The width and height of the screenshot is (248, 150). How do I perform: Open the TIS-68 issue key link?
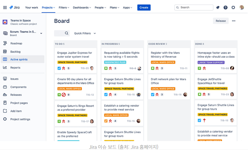click(225, 69)
